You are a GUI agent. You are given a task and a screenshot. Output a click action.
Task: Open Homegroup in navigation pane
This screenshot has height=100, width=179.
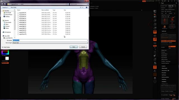point(8,32)
